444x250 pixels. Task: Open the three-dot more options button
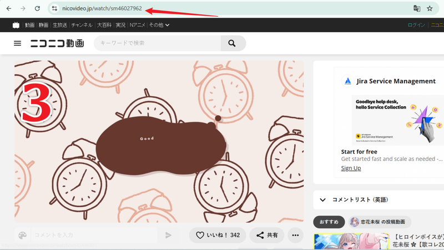[x=295, y=235]
